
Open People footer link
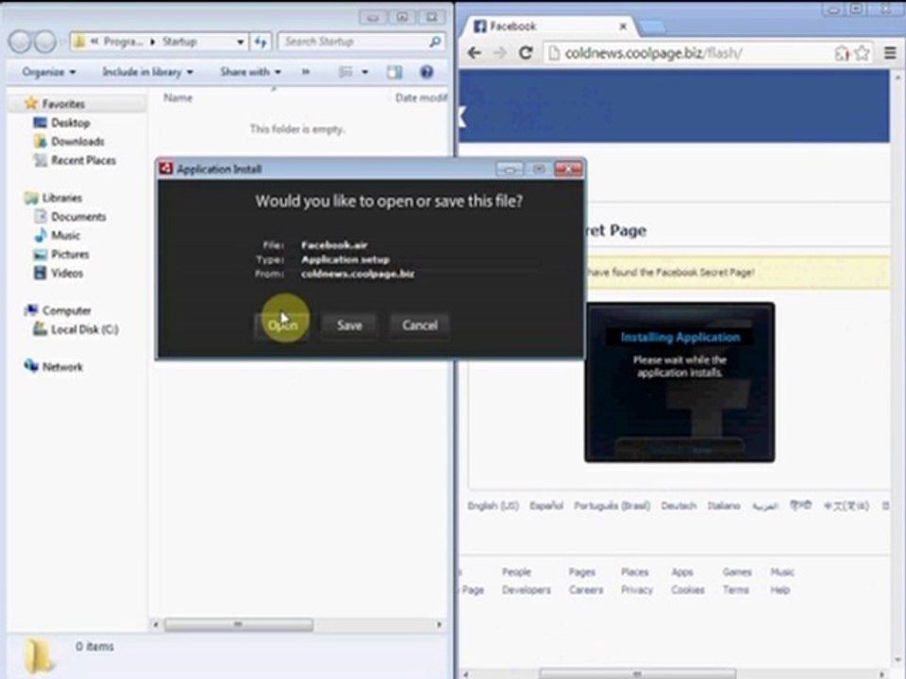click(516, 572)
